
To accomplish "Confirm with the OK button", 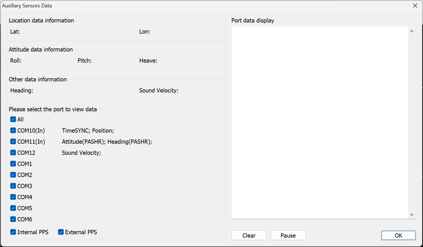I will (398, 236).
